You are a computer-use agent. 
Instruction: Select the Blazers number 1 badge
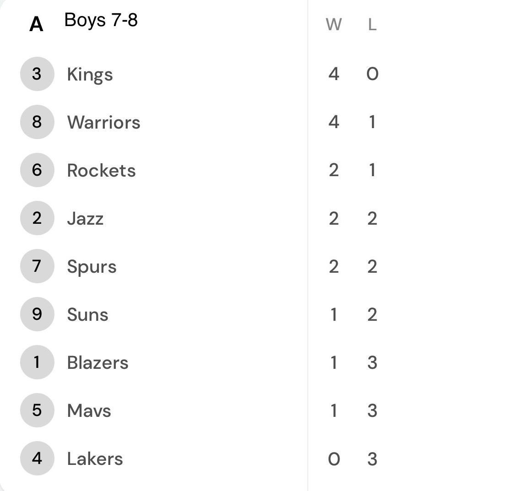pos(37,362)
